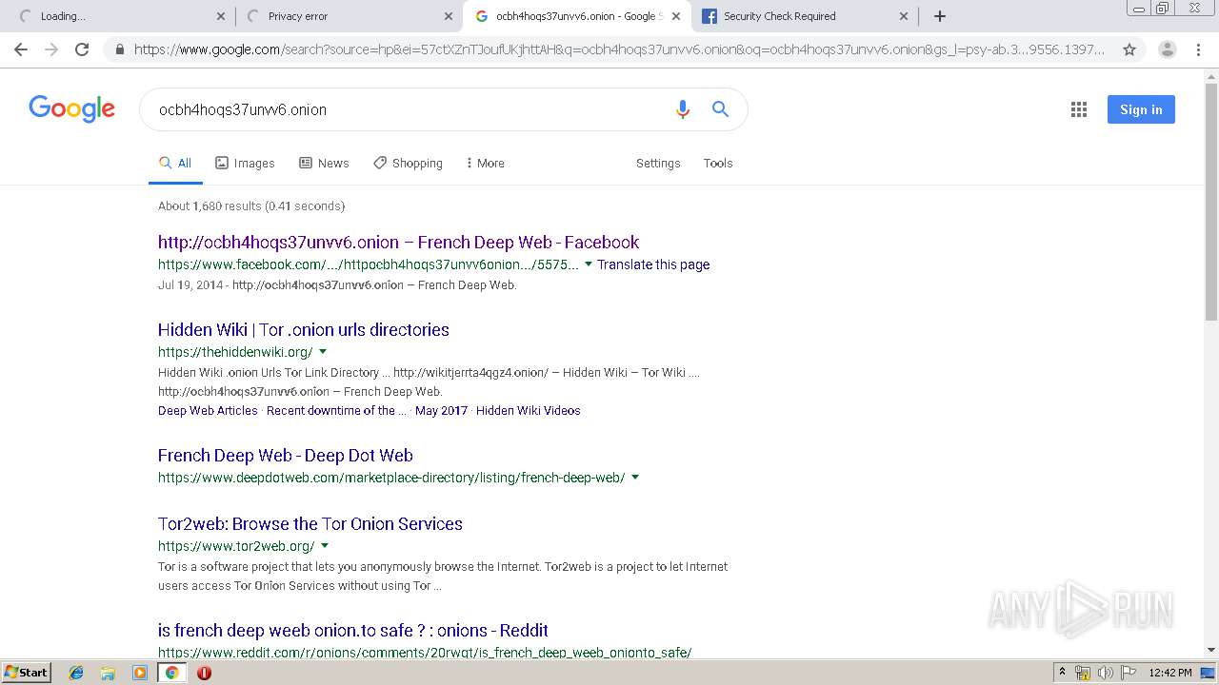1219x685 pixels.
Task: Expand the More search categories menu
Action: [485, 164]
